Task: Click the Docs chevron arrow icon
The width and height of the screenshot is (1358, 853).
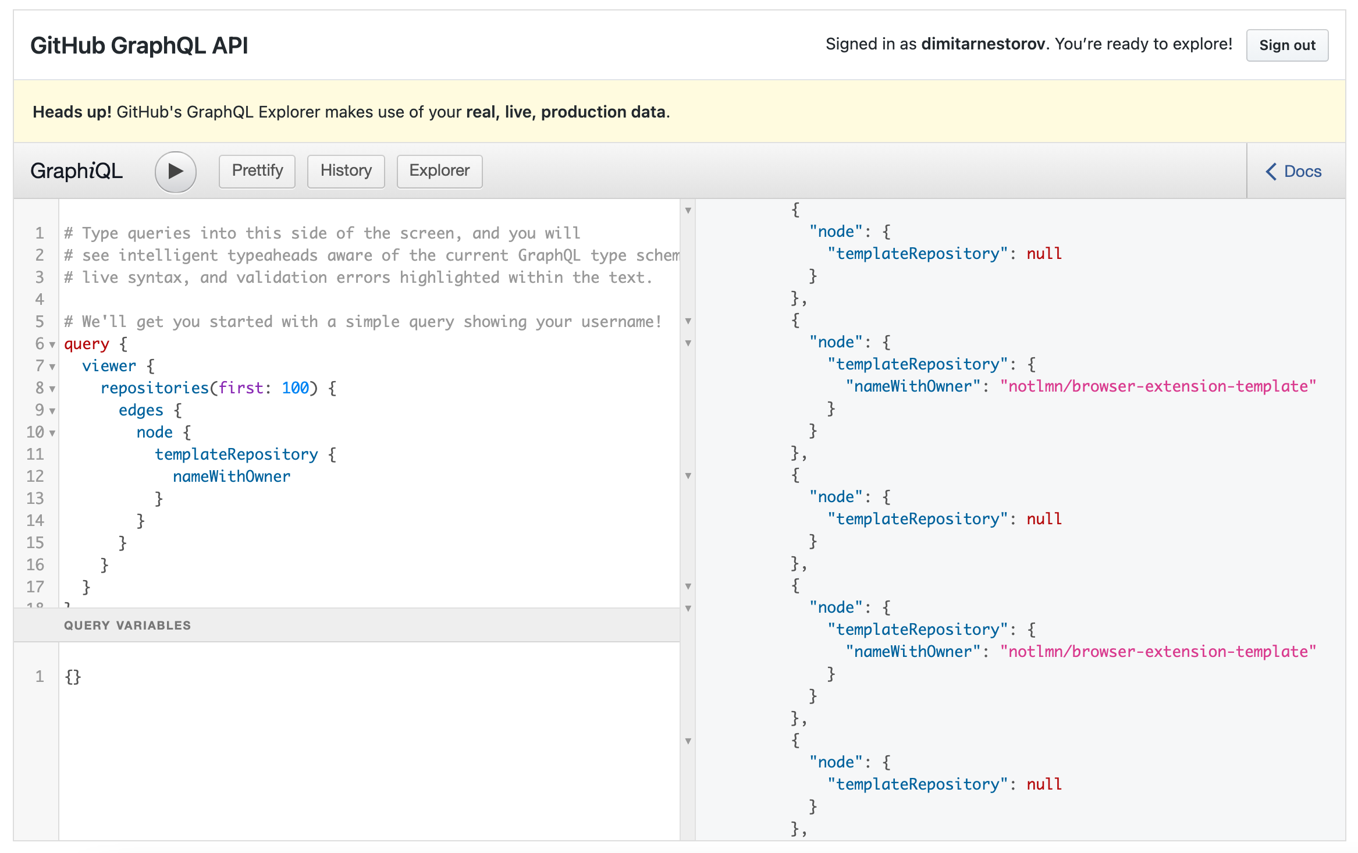Action: tap(1271, 172)
